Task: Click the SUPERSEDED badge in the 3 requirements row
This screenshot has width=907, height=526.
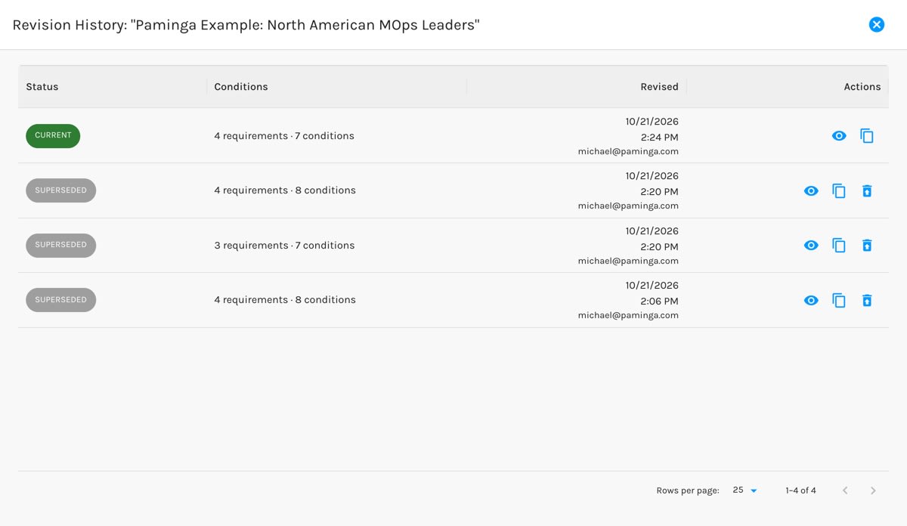Action: pyautogui.click(x=61, y=246)
